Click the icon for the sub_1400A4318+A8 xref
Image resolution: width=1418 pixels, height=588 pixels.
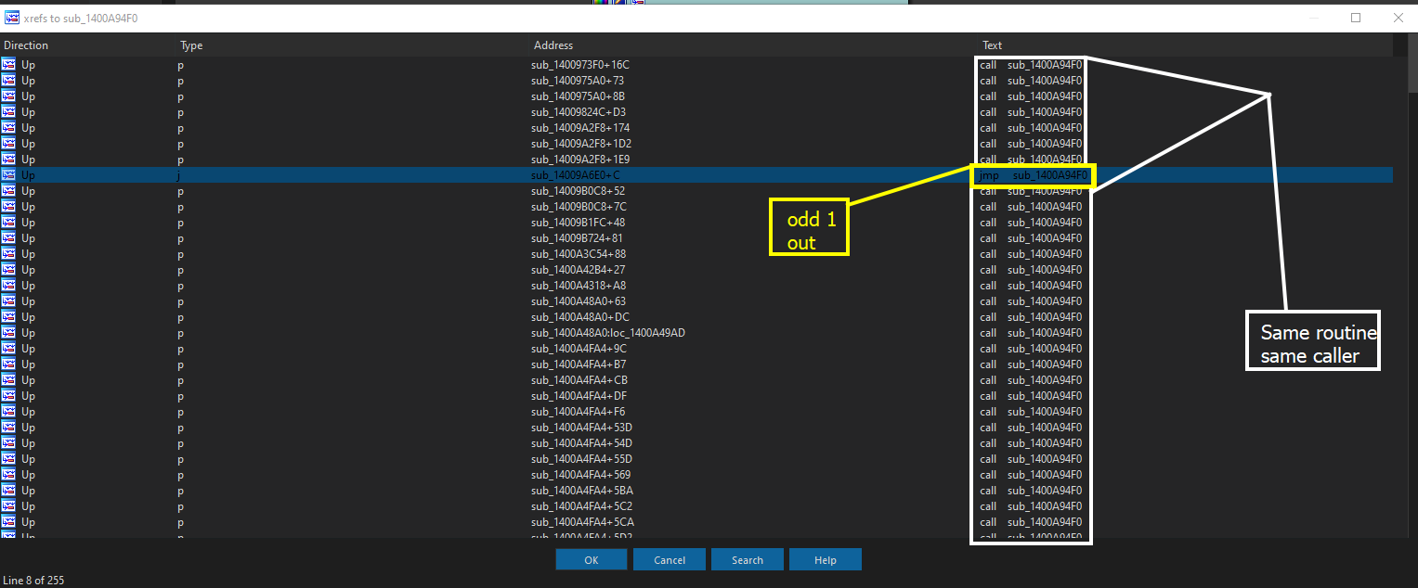click(x=8, y=286)
